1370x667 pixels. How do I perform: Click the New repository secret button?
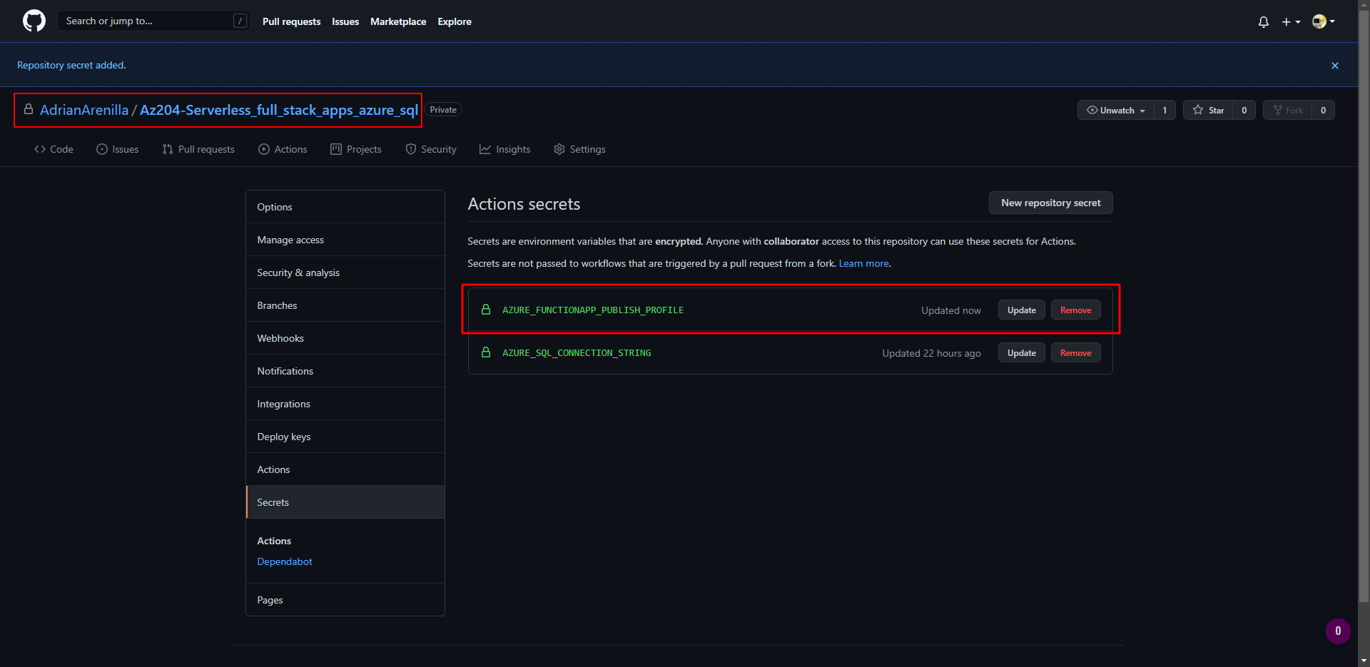coord(1050,203)
